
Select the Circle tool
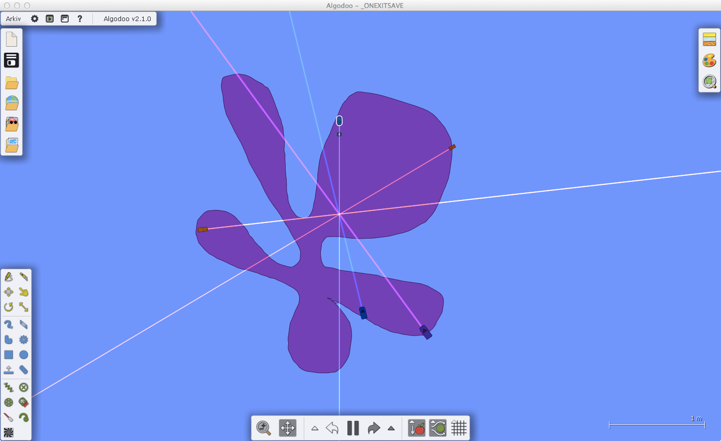tap(24, 355)
